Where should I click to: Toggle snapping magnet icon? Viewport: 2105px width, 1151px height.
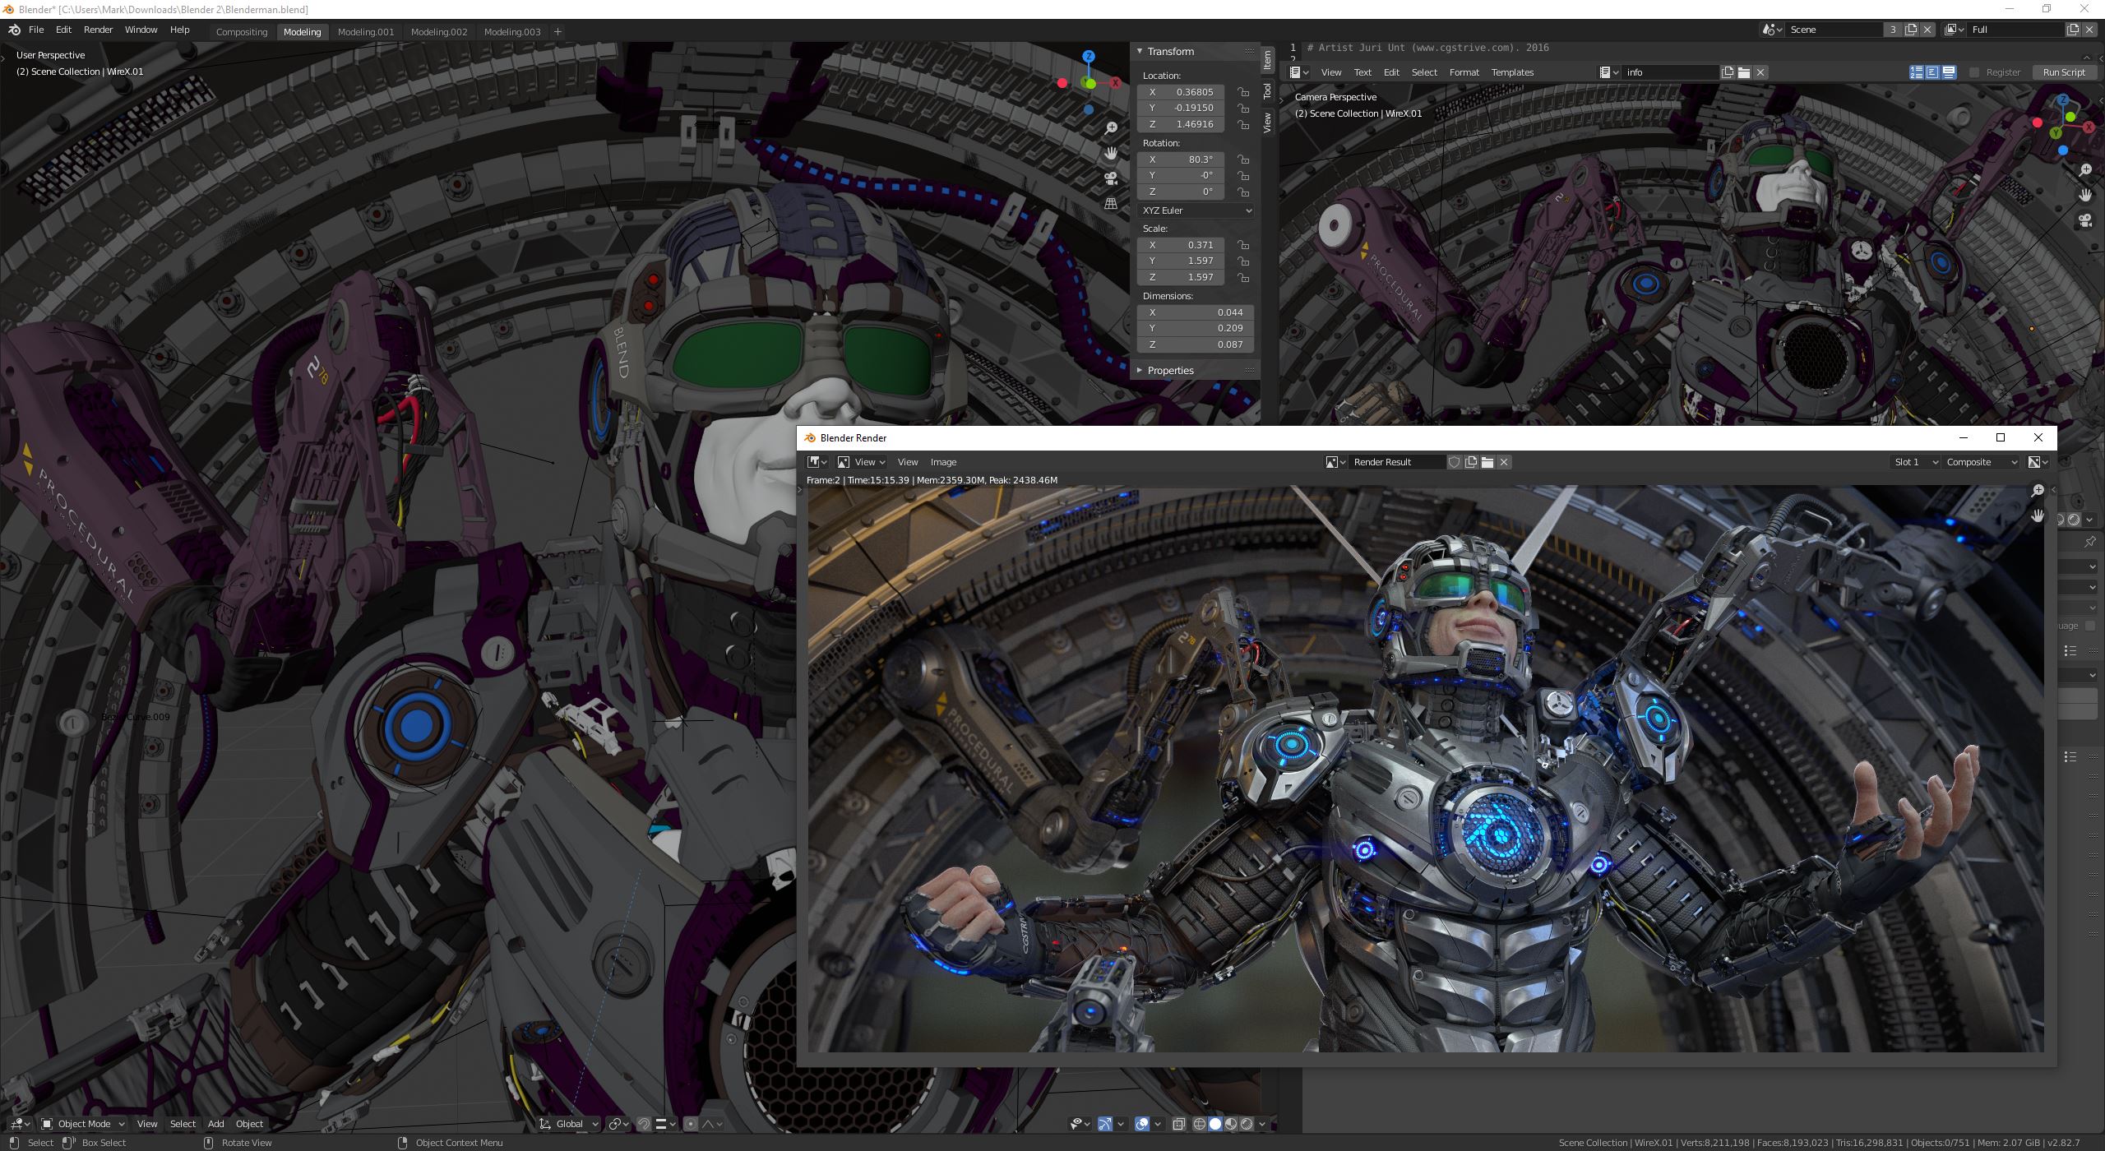644,1124
